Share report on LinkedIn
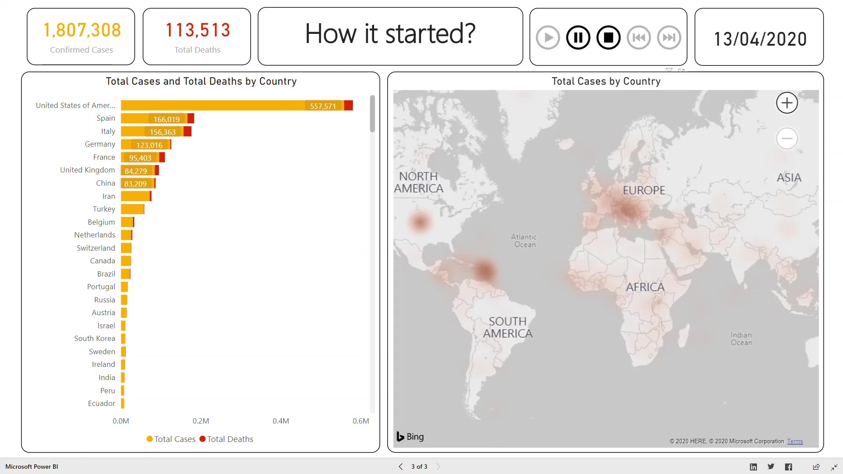This screenshot has width=843, height=474. coord(753,467)
